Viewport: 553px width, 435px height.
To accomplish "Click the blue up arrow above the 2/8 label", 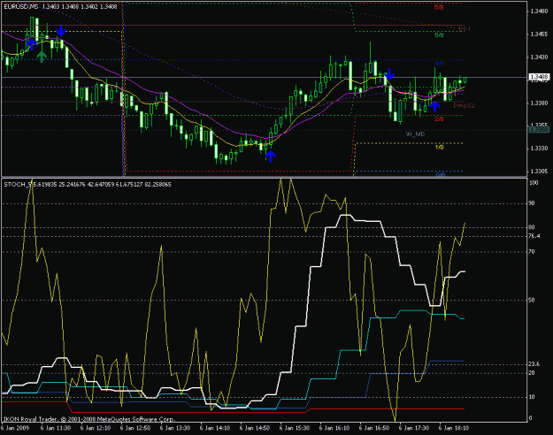I will pyautogui.click(x=434, y=106).
